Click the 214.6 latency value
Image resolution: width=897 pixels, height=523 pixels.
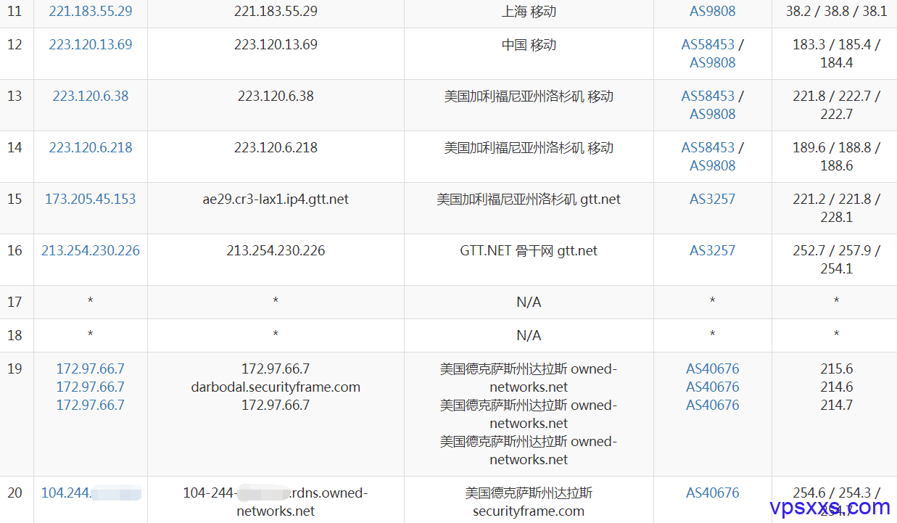pyautogui.click(x=836, y=387)
